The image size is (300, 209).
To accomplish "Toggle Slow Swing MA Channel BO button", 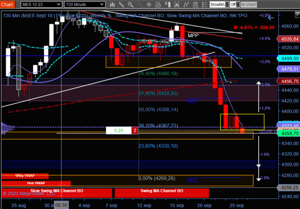I will point(57,193).
